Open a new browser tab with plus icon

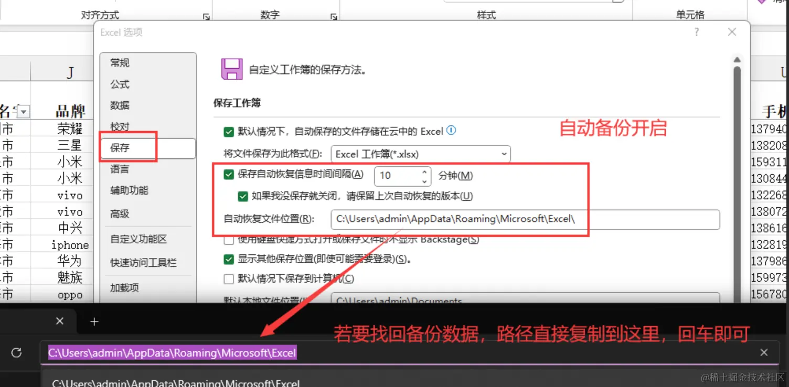click(x=94, y=321)
